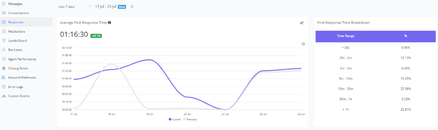Image resolution: width=438 pixels, height=130 pixels.
Task: Click the Inbound Webhooks icon
Action: point(4,77)
